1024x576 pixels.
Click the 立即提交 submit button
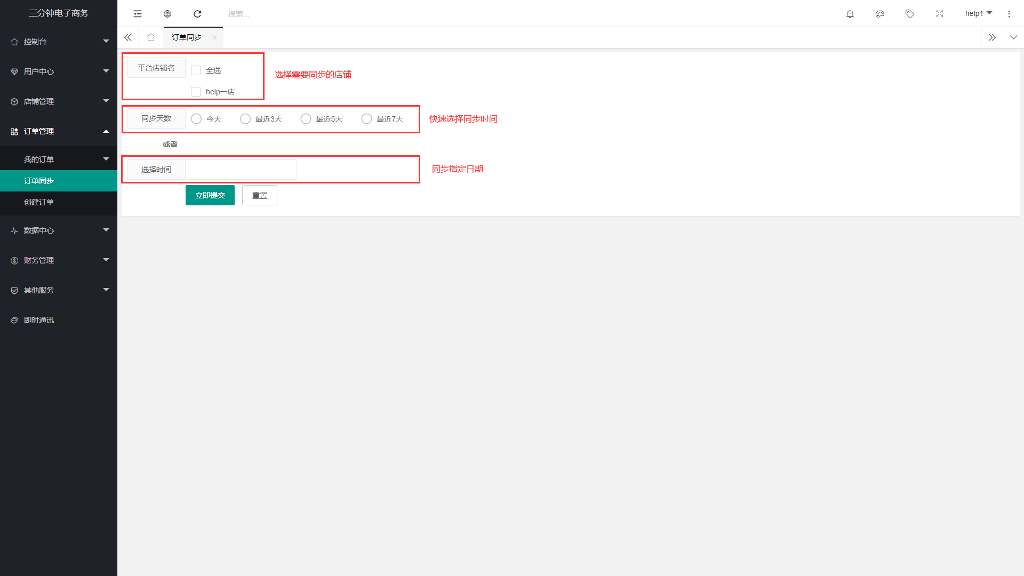(x=210, y=195)
